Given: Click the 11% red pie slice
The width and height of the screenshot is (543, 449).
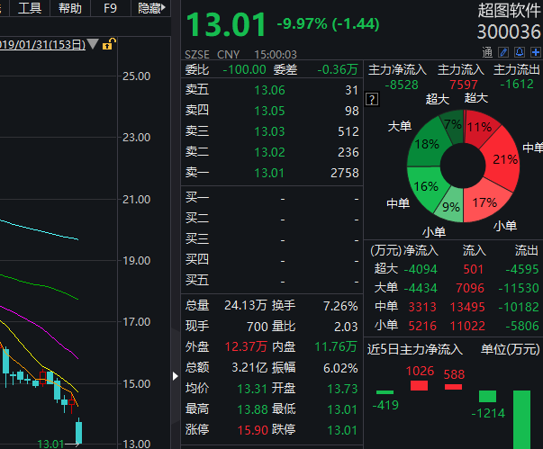Looking at the screenshot, I should [x=480, y=127].
